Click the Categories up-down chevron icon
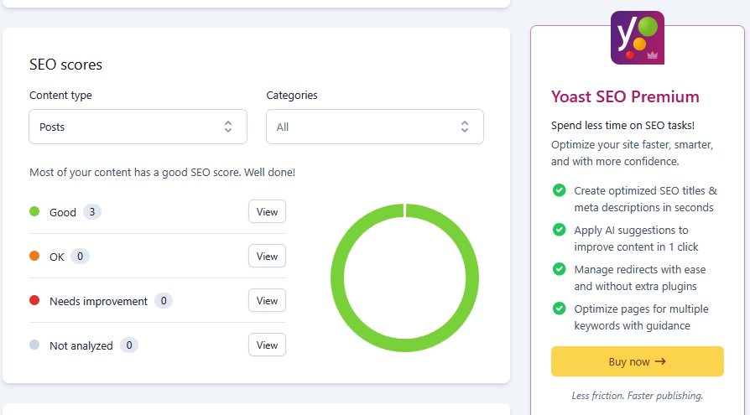Screen dimensions: 750x415 pos(465,127)
